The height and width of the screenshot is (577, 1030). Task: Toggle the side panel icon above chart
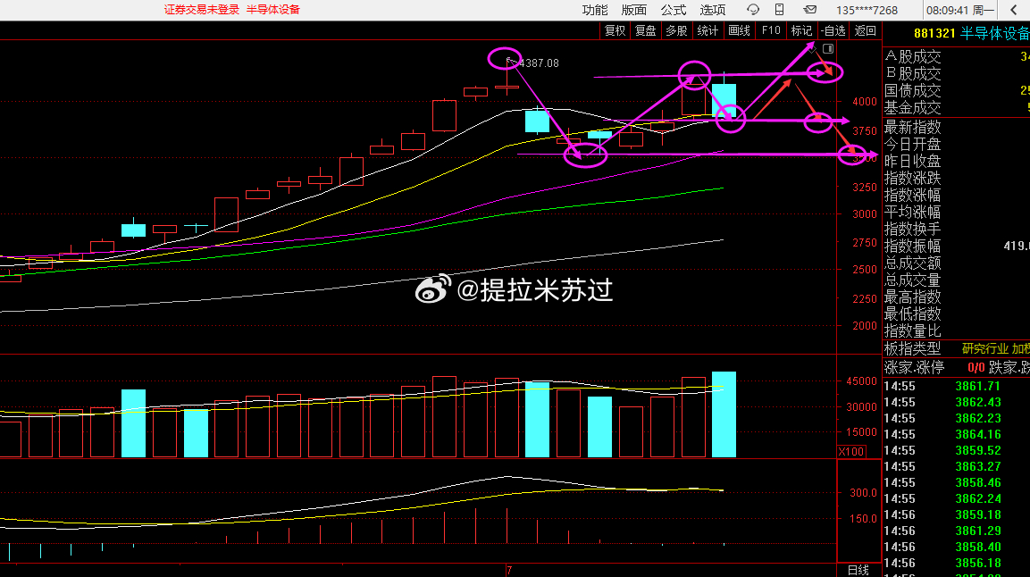click(x=828, y=48)
